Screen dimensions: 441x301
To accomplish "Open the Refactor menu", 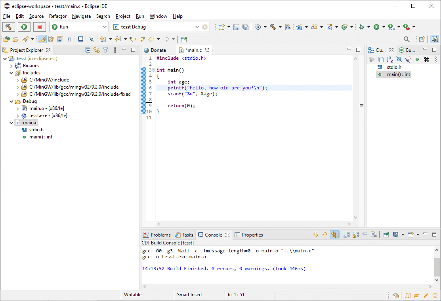I will tap(58, 16).
